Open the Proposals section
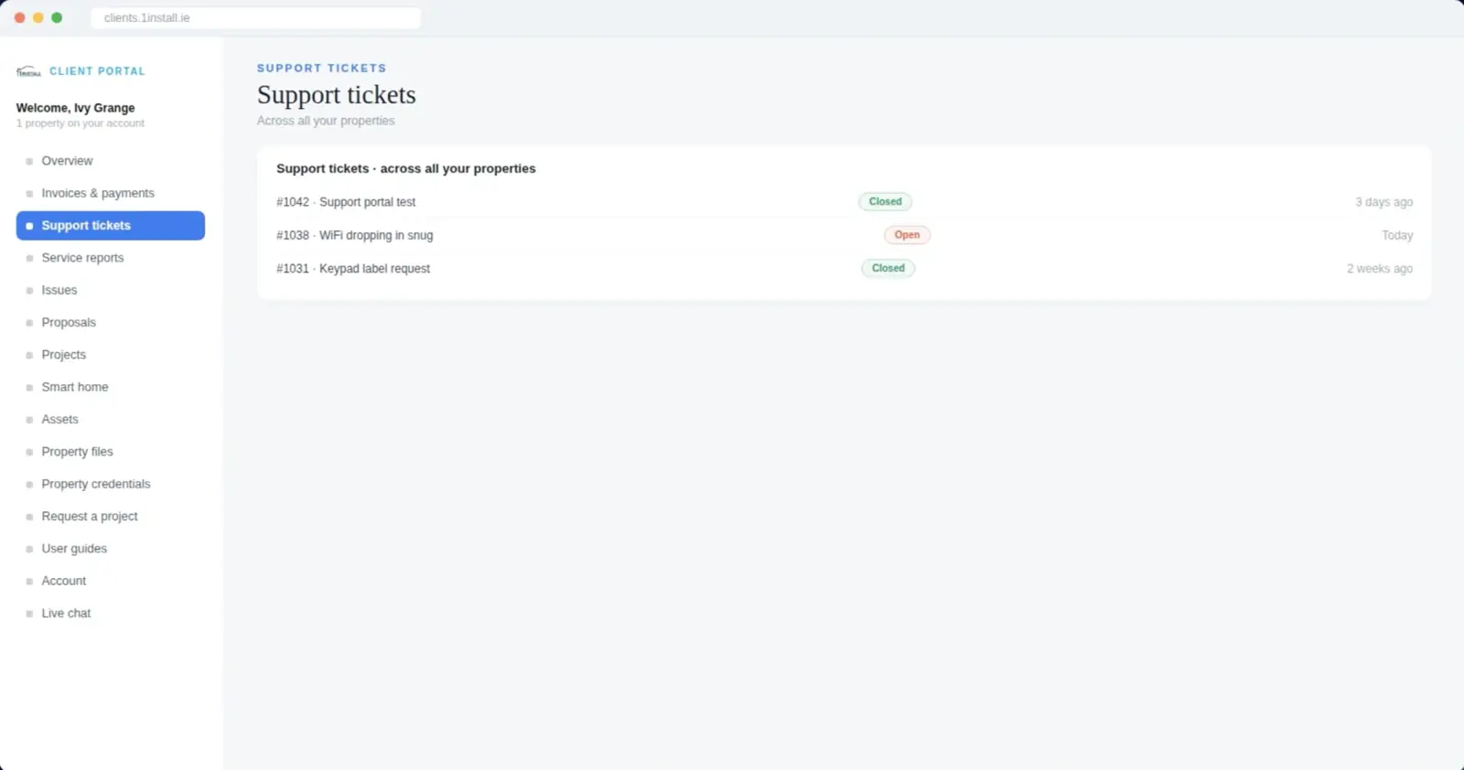Screen dimensions: 1464x770 coord(111,323)
